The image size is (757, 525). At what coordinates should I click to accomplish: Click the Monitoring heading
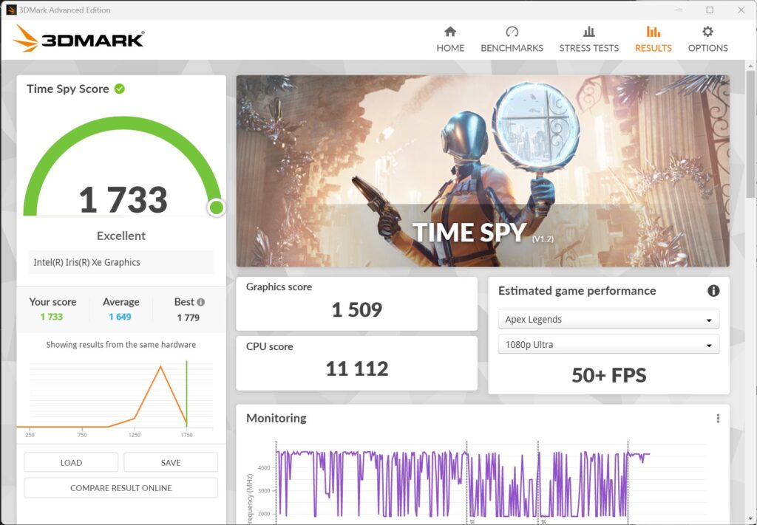click(276, 418)
